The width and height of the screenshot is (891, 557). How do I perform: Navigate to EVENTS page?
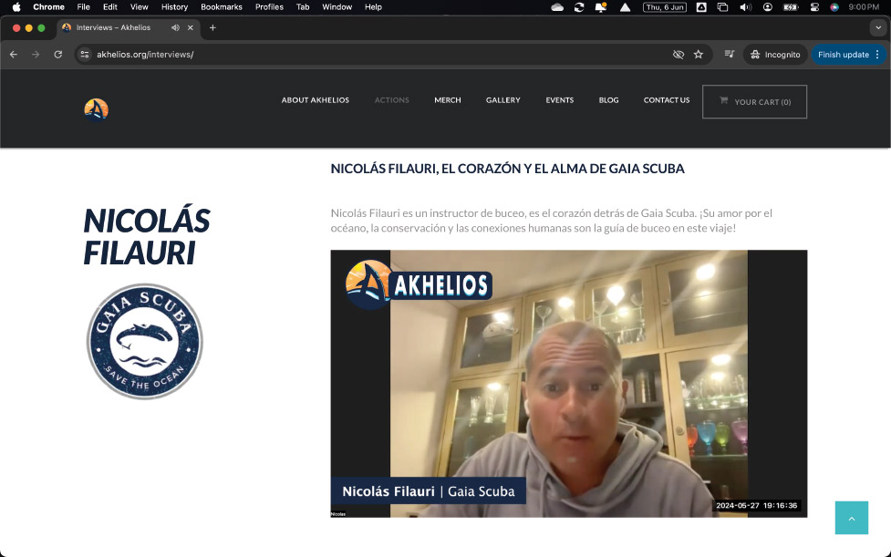[x=560, y=100]
